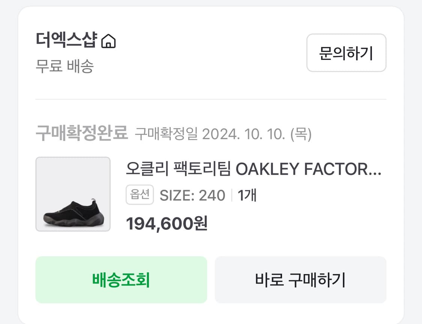Image resolution: width=422 pixels, height=324 pixels.
Task: Track shipment for the Oakley order
Action: tap(121, 279)
